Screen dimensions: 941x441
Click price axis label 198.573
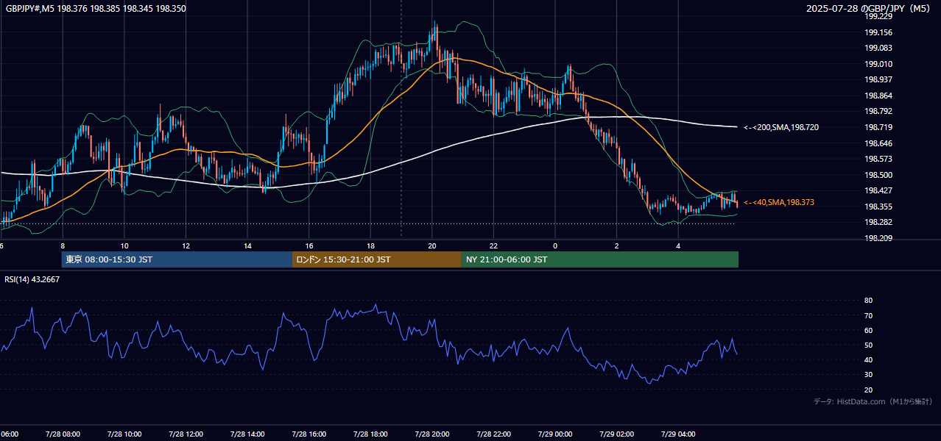[878, 159]
